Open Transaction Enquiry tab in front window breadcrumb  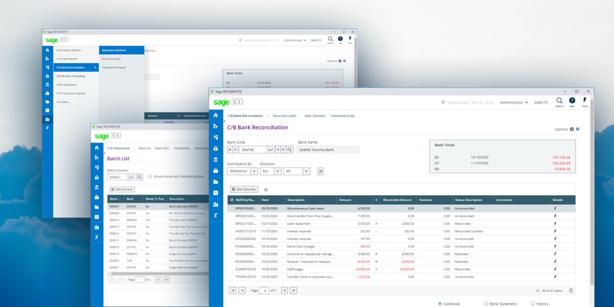click(343, 116)
